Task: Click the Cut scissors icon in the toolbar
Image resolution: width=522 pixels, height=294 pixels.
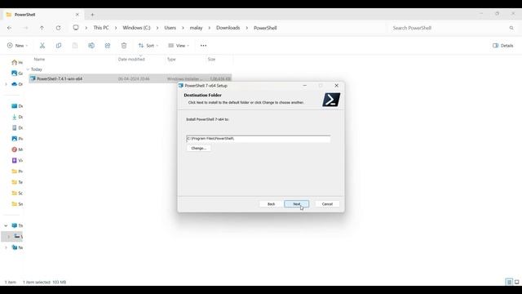Action: [42, 46]
